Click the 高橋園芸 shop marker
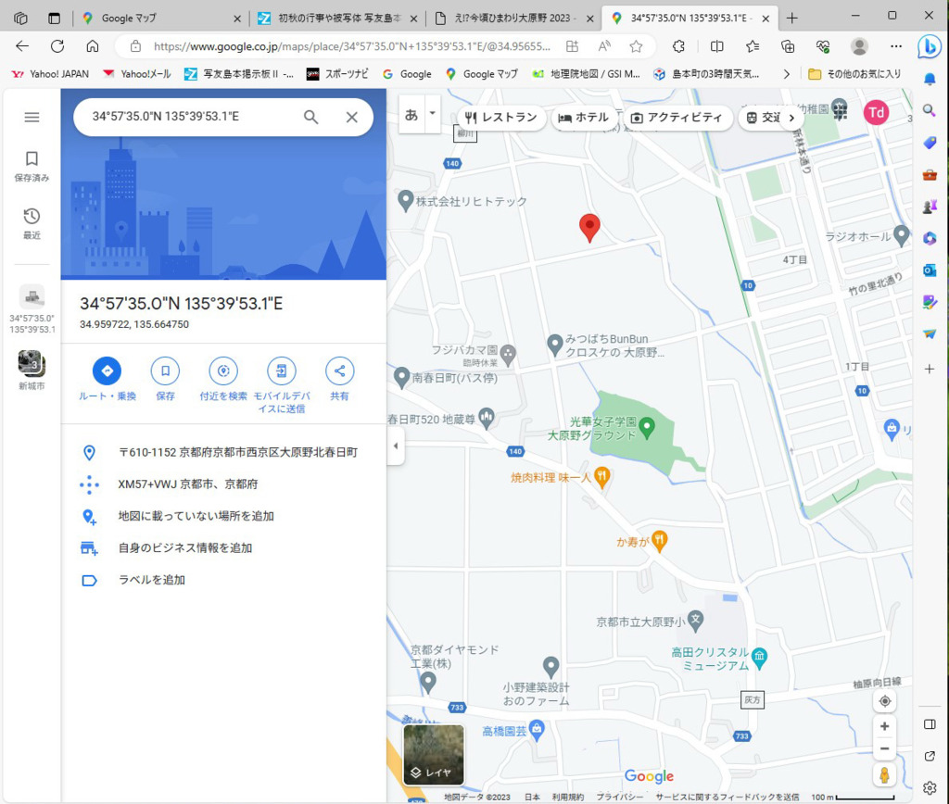Image resolution: width=949 pixels, height=804 pixels. [x=537, y=730]
